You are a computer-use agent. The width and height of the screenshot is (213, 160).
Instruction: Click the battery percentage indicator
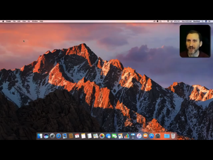177,21
